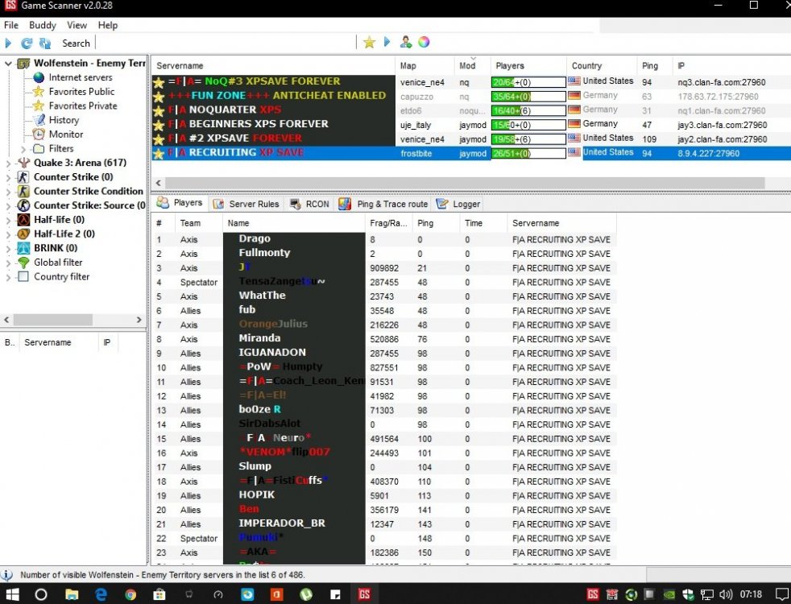Click the 26/51 players bar for frostbite
The image size is (791, 604).
click(x=528, y=153)
